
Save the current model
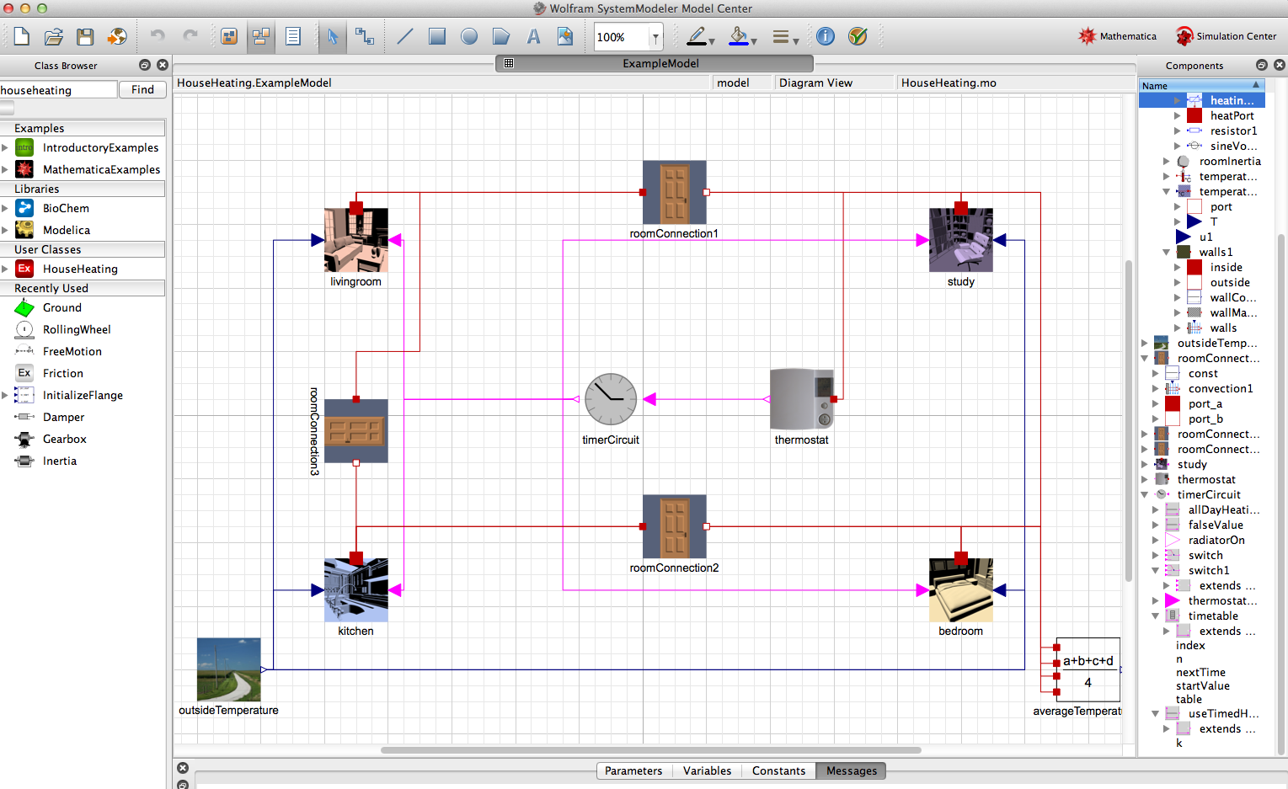85,36
